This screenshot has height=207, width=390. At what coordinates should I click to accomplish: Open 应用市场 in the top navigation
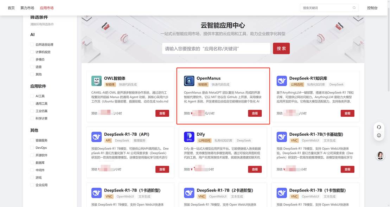tap(47, 8)
